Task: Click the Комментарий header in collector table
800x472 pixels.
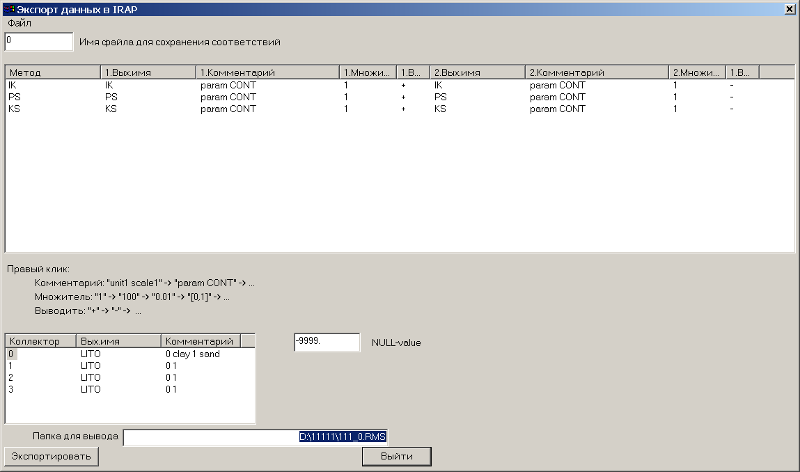Action: tap(201, 341)
